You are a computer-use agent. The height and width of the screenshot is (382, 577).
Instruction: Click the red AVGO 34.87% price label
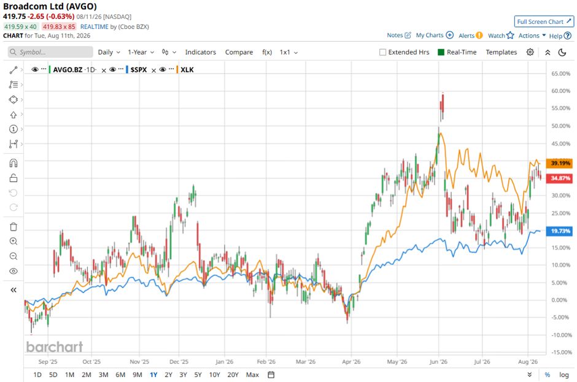pos(560,178)
